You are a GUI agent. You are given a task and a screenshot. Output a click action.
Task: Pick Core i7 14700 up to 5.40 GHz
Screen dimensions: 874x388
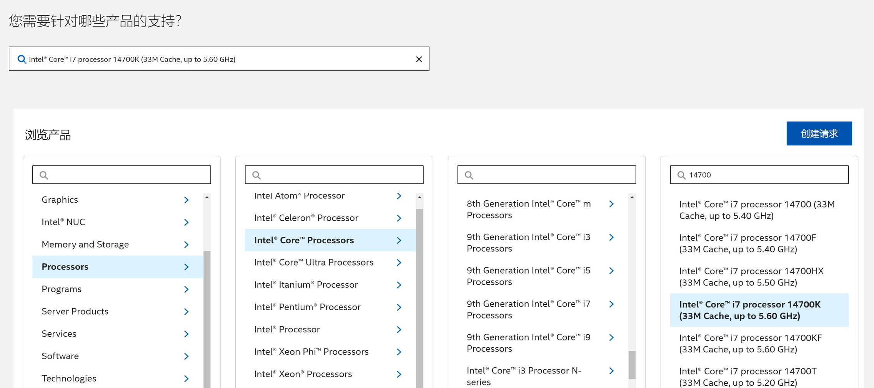pyautogui.click(x=759, y=210)
